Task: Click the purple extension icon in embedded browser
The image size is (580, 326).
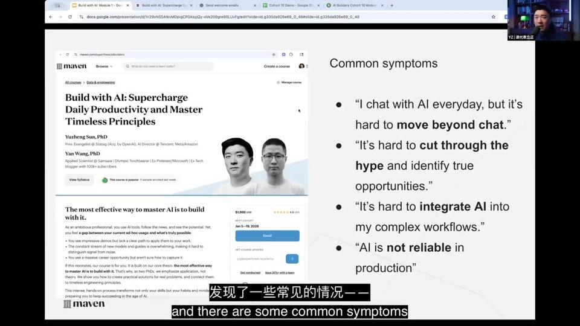Action: (x=284, y=54)
